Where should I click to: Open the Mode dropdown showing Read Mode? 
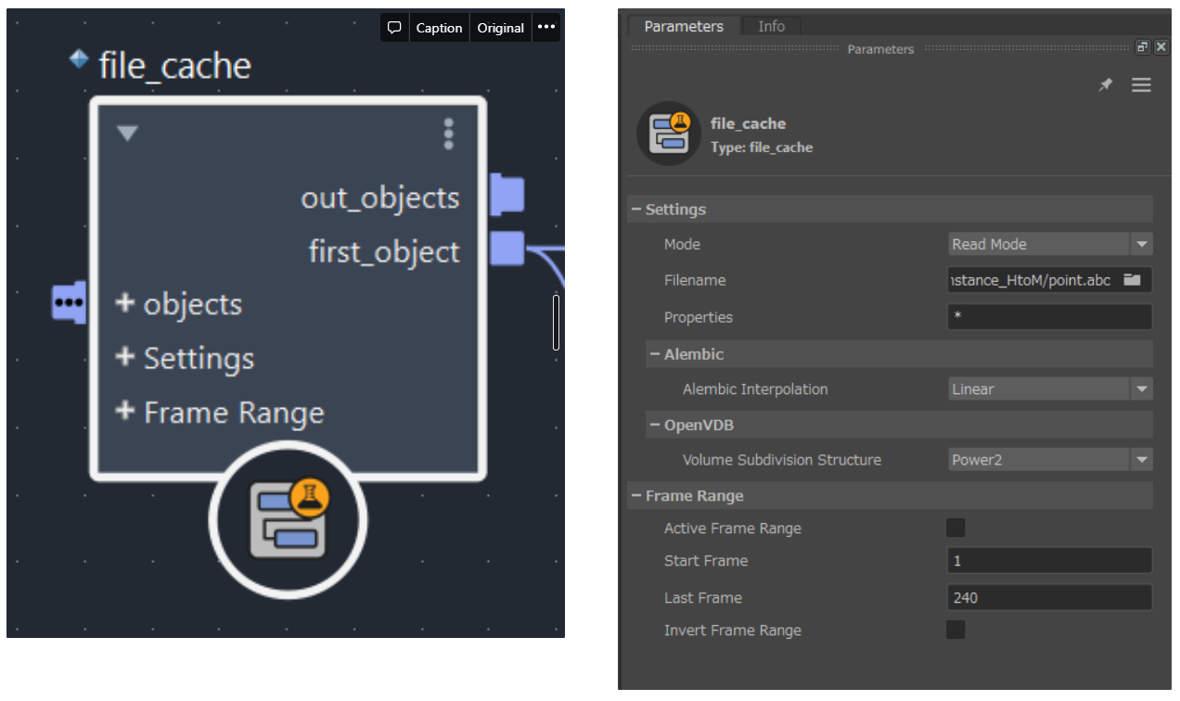[x=1050, y=244]
